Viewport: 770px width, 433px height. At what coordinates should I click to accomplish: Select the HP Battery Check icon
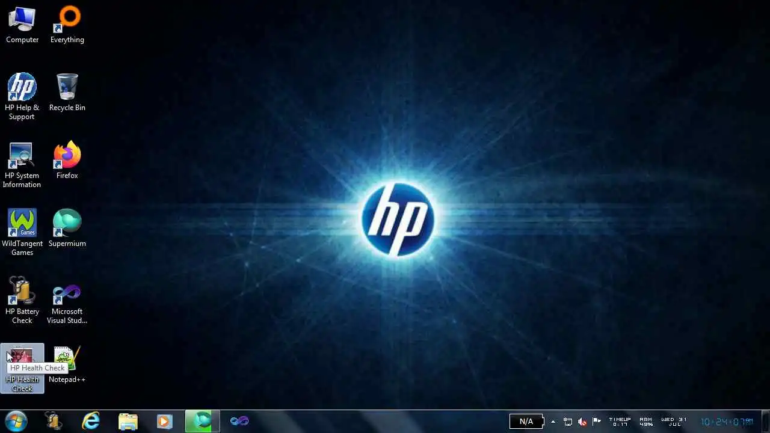click(22, 301)
